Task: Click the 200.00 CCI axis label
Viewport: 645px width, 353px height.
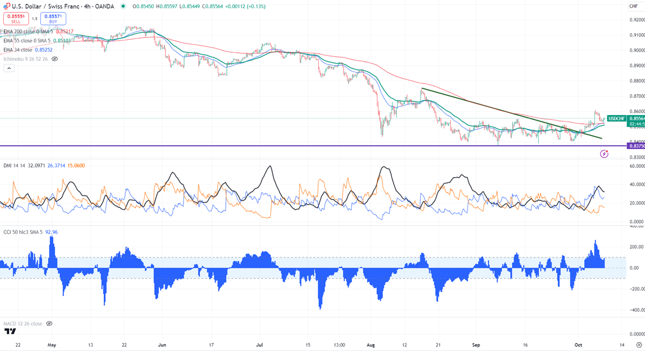Action: (x=637, y=247)
